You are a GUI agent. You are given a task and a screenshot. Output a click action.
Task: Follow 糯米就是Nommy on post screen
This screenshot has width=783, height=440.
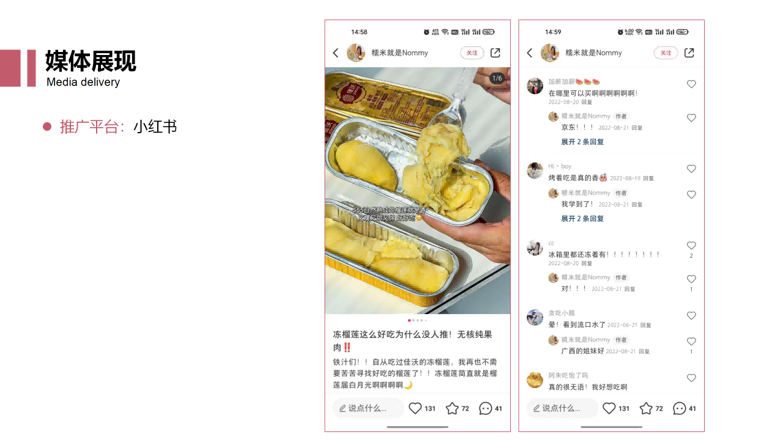click(472, 53)
